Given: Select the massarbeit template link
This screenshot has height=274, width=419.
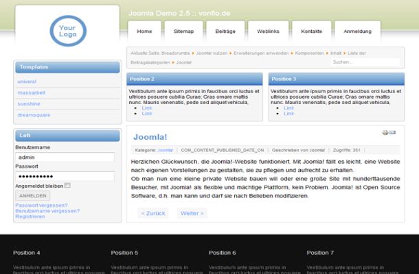Looking at the screenshot, I should pos(32,92).
